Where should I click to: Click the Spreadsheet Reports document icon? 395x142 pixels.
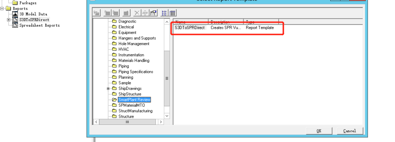coord(15,25)
